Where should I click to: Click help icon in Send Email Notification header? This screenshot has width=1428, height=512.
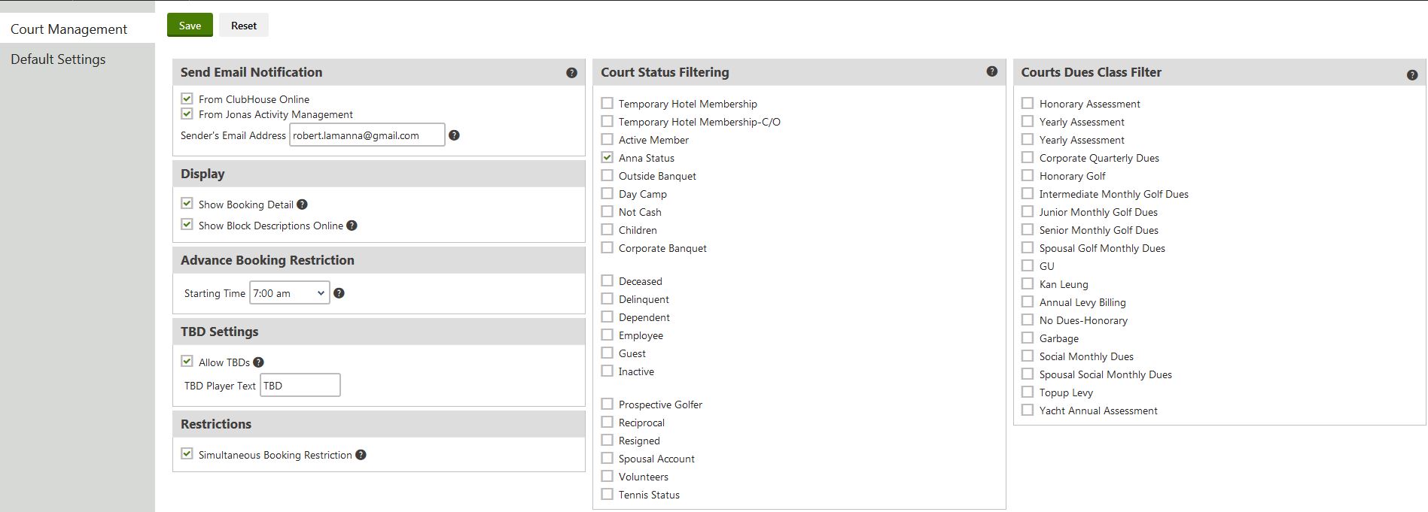(x=571, y=73)
